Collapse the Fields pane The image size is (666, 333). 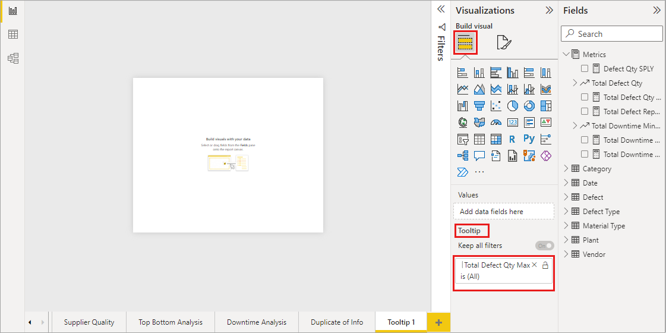click(656, 11)
